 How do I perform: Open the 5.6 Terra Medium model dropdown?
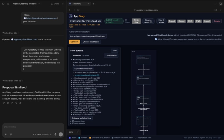[x=42, y=134]
